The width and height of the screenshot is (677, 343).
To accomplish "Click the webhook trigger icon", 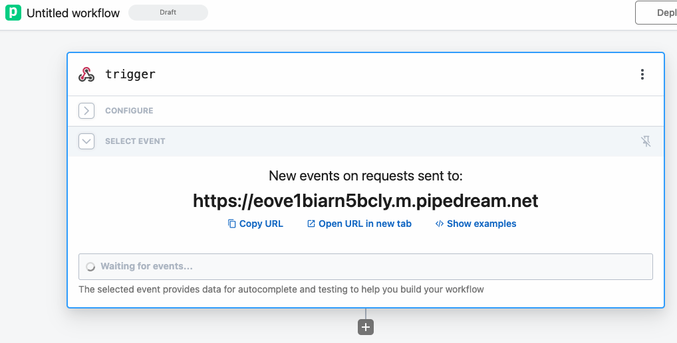I will click(86, 74).
